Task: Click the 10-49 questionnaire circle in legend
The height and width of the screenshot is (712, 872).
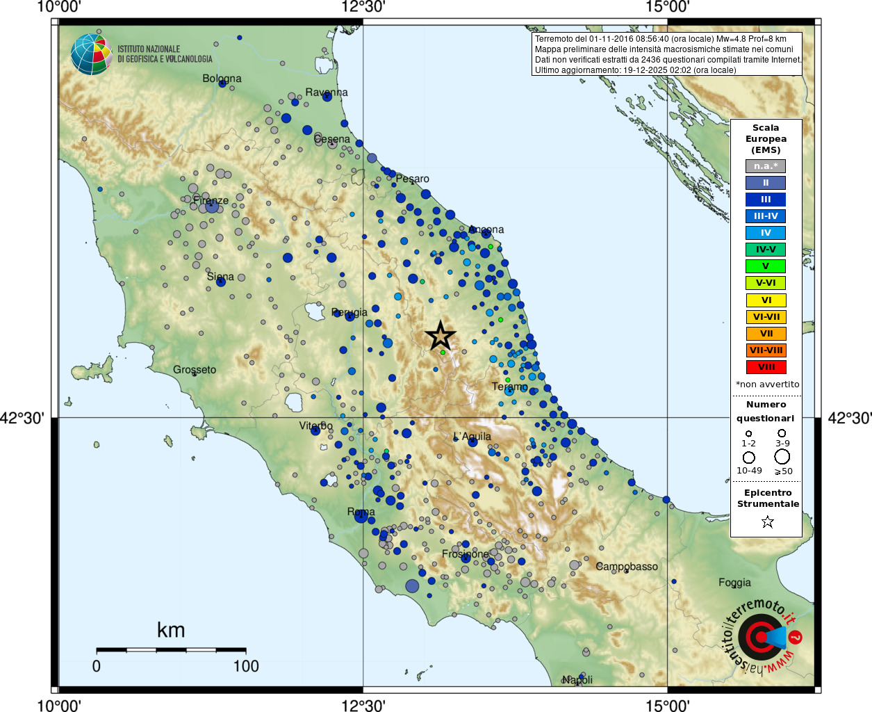Action: tap(749, 458)
